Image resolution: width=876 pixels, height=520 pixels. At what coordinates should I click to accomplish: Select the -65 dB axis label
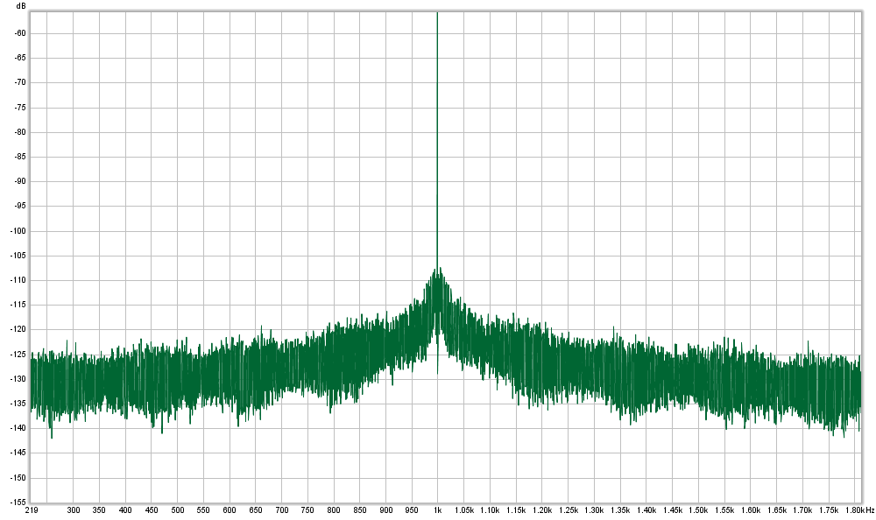coord(20,58)
